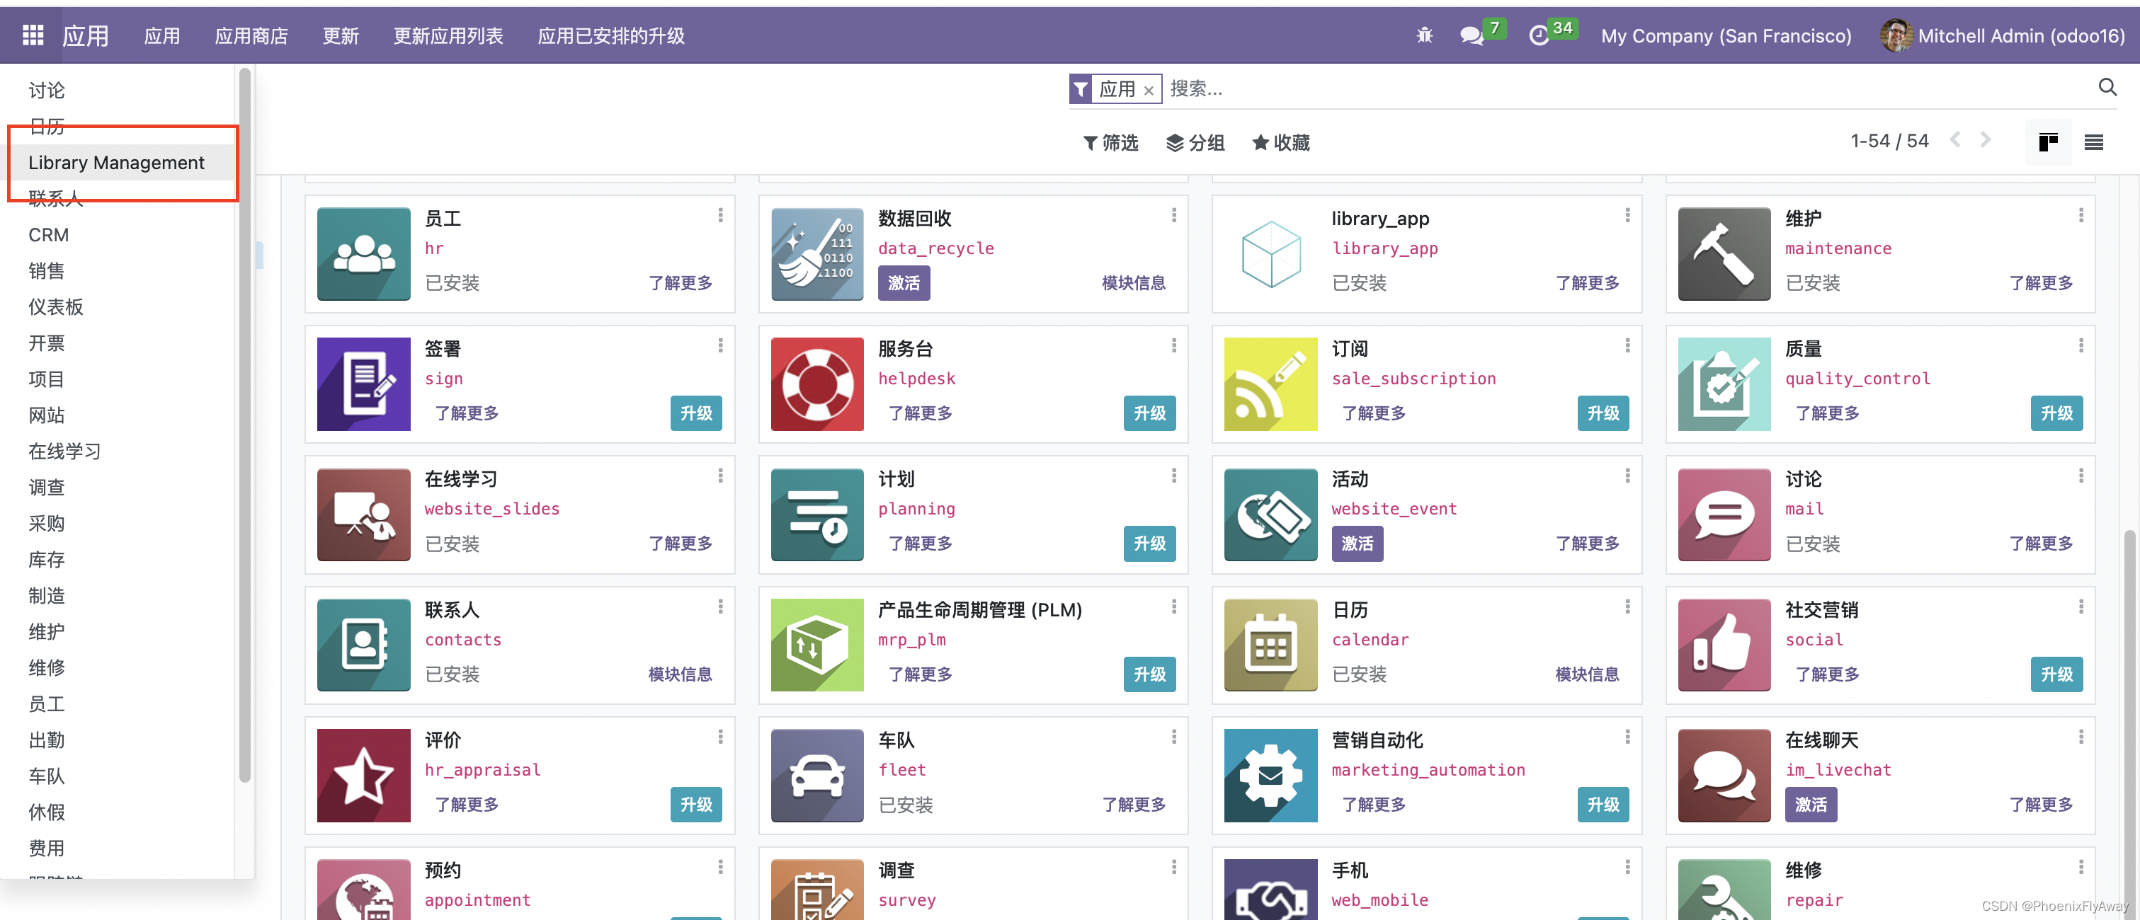Click the helpdesk lifebuoy app icon

(x=816, y=384)
